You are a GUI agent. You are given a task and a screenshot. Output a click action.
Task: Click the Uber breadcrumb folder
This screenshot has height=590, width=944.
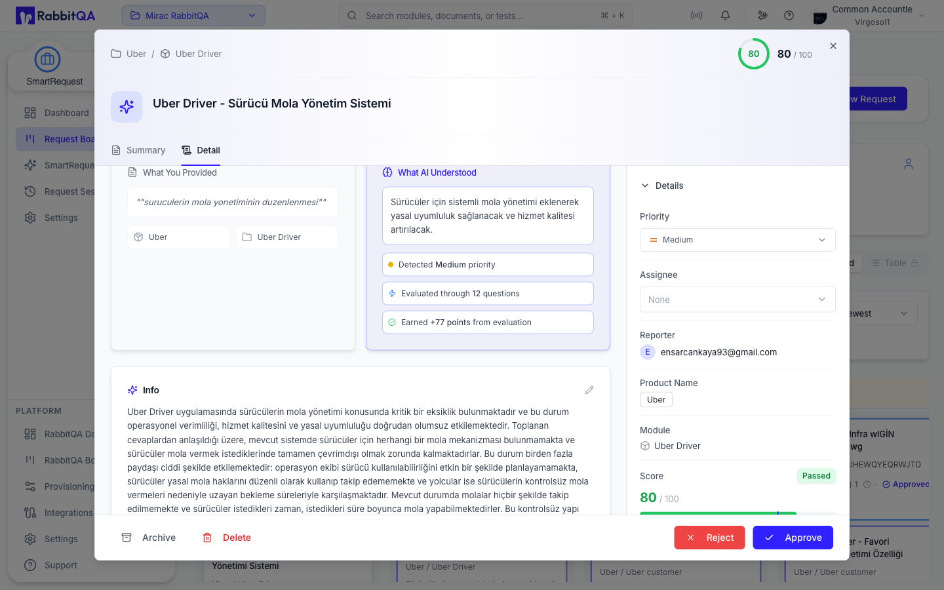pyautogui.click(x=129, y=54)
